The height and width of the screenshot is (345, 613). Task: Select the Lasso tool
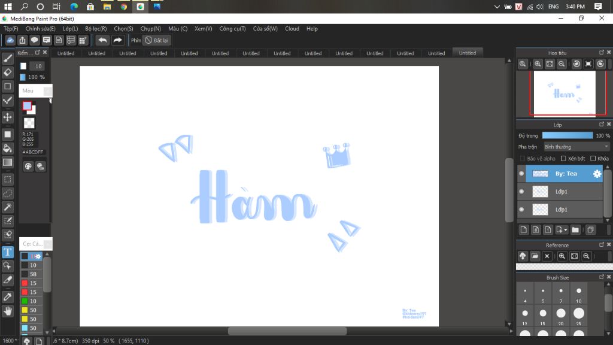click(x=7, y=193)
